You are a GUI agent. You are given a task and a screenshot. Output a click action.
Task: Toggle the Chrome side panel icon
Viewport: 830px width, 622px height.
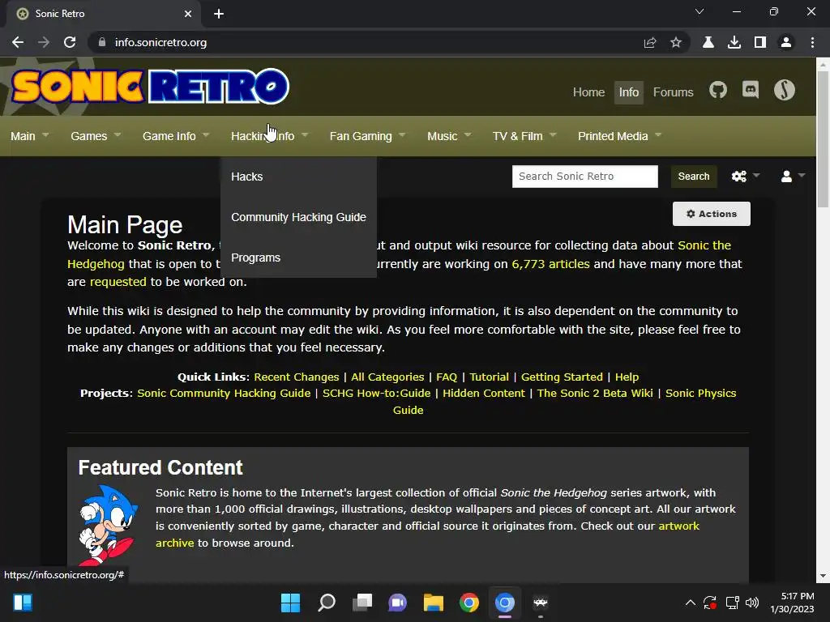(760, 42)
